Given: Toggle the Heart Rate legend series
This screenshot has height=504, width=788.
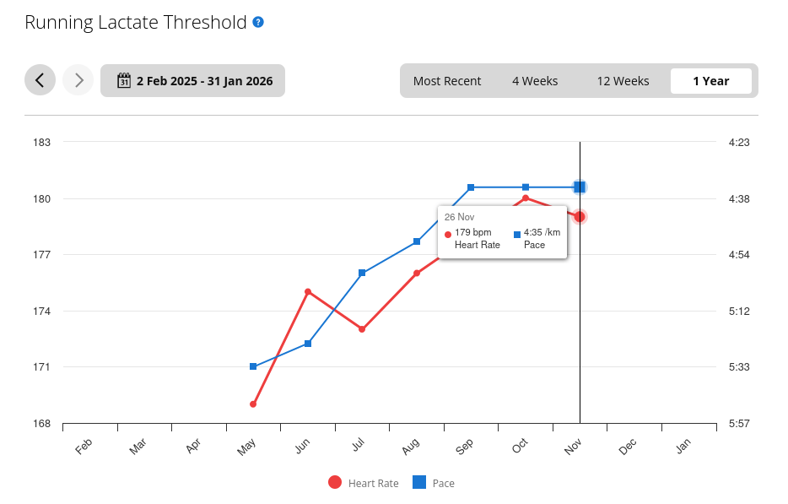Looking at the screenshot, I should click(373, 483).
